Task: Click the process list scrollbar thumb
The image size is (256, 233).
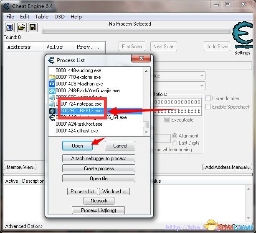Action: 146,125
